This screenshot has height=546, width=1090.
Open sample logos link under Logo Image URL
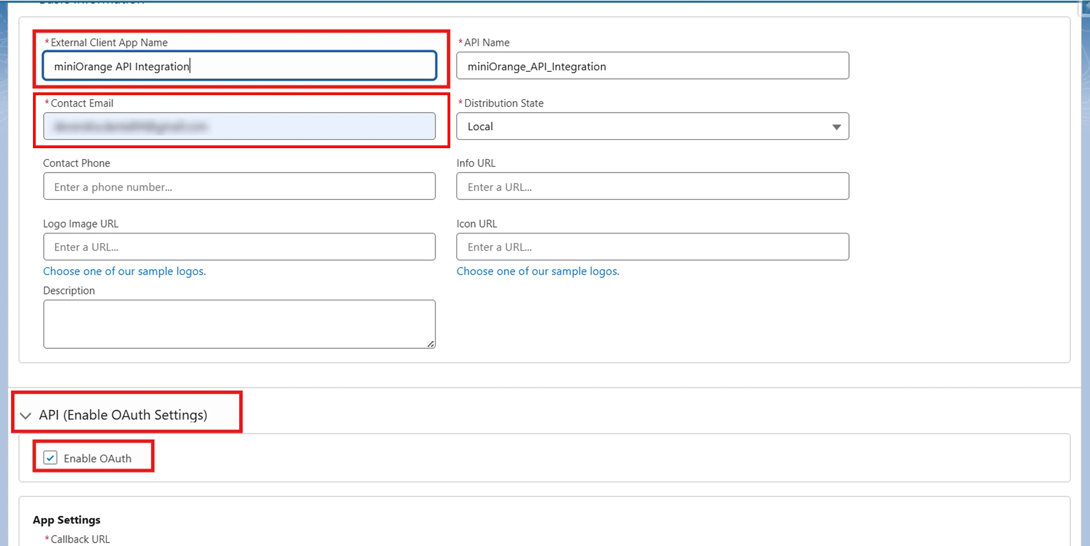coord(124,271)
